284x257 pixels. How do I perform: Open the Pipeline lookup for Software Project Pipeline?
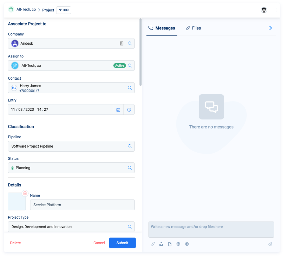(x=130, y=146)
